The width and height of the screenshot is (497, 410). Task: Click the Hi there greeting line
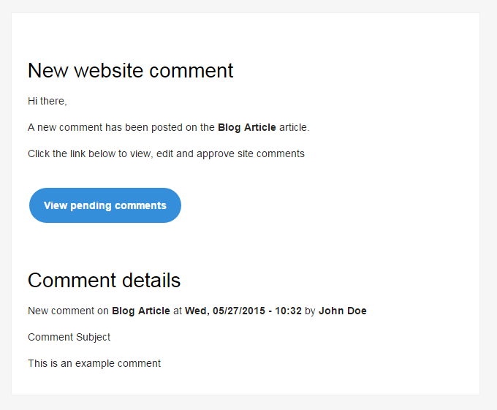click(x=48, y=101)
